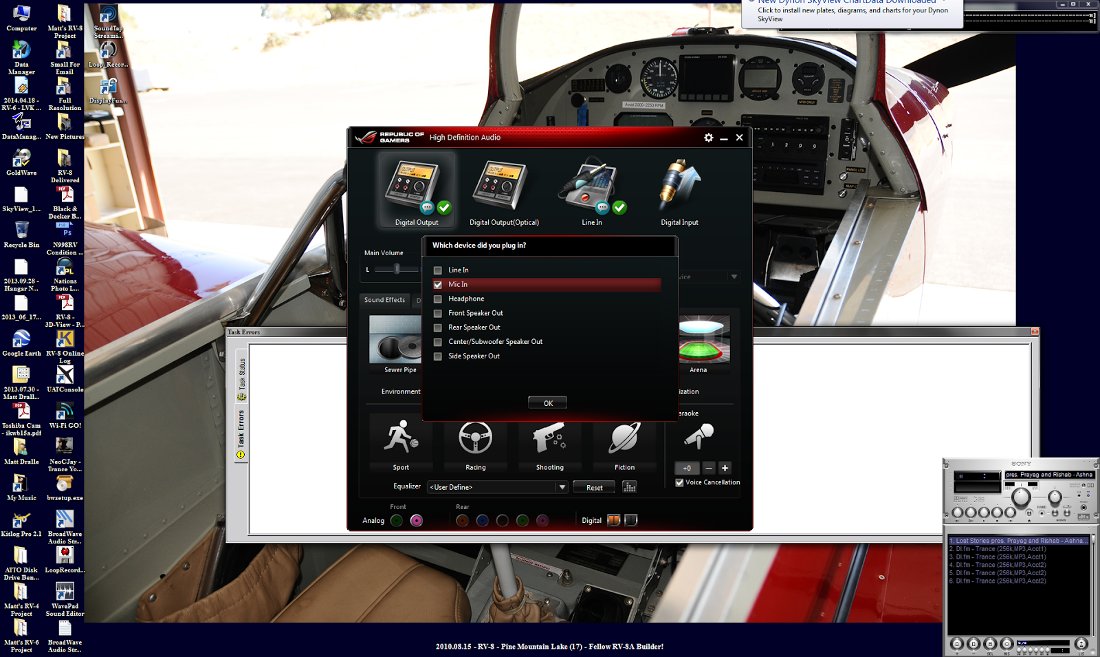Select the Line In device icon
Image resolution: width=1100 pixels, height=657 pixels.
(x=591, y=186)
